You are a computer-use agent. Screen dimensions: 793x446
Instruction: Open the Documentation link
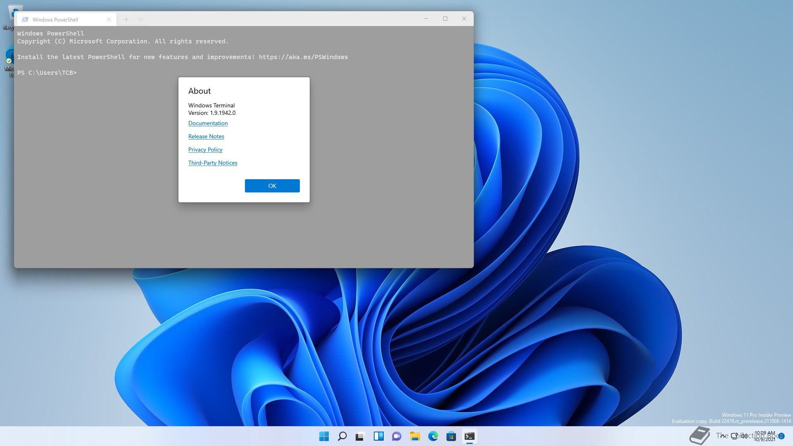[208, 123]
